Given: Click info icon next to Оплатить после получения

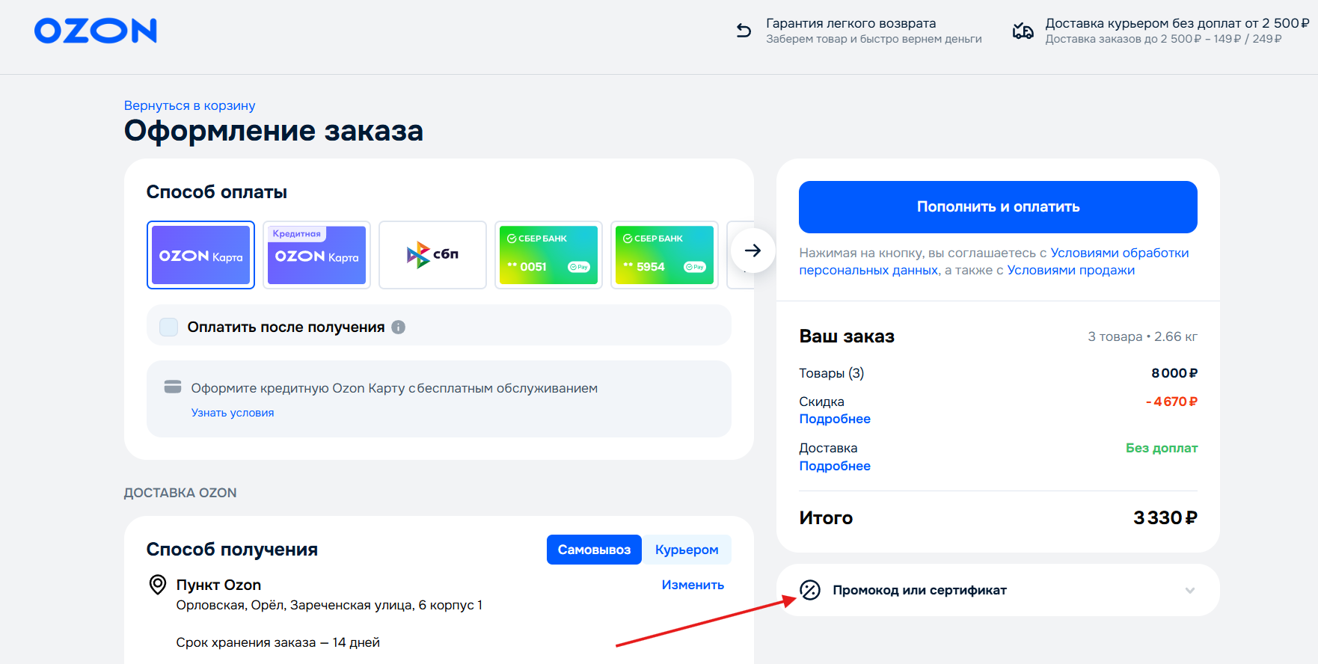Looking at the screenshot, I should [399, 327].
